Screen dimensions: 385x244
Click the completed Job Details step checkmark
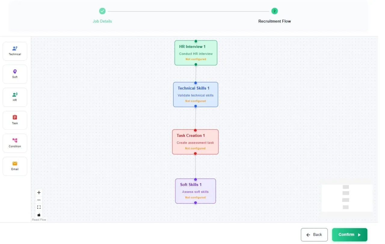click(102, 11)
